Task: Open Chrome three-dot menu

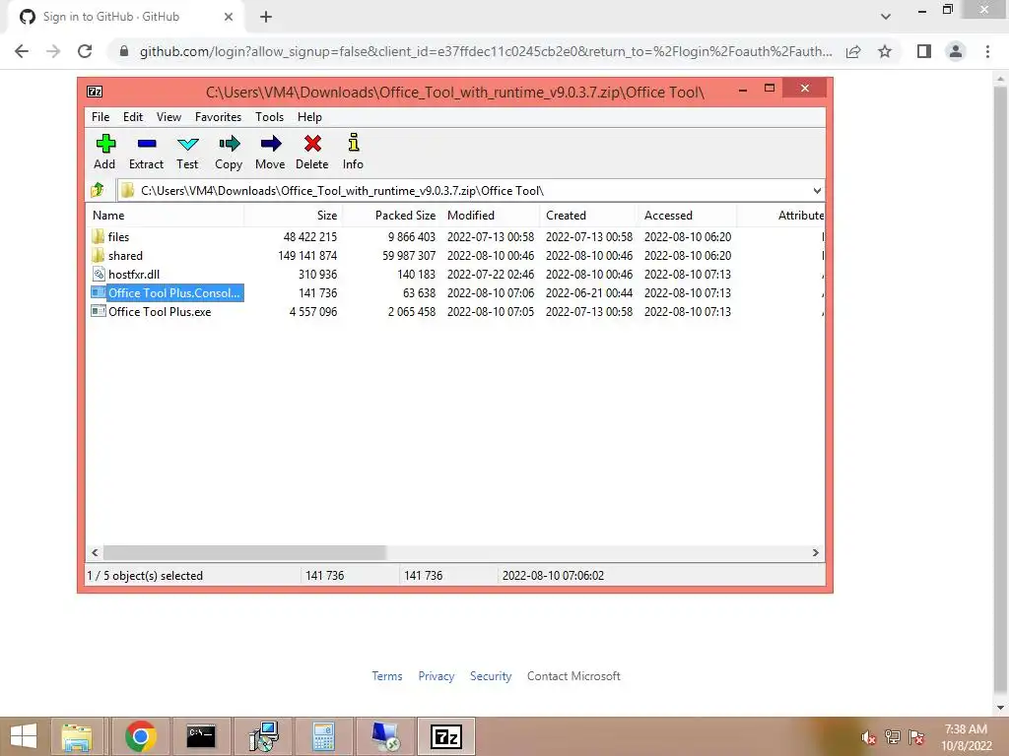Action: coord(987,51)
